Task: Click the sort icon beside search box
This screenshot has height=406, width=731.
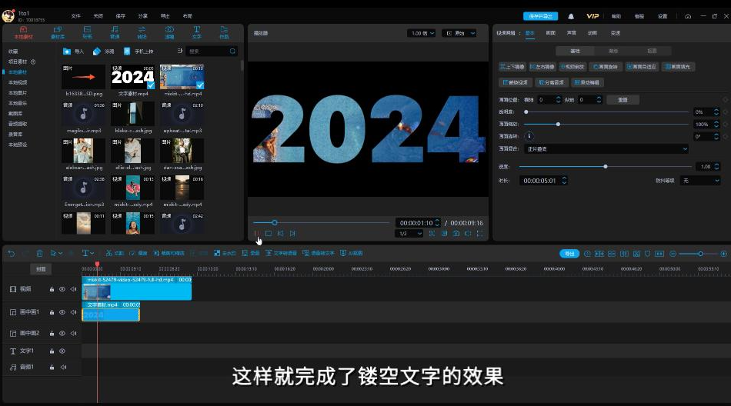Action: coord(180,51)
